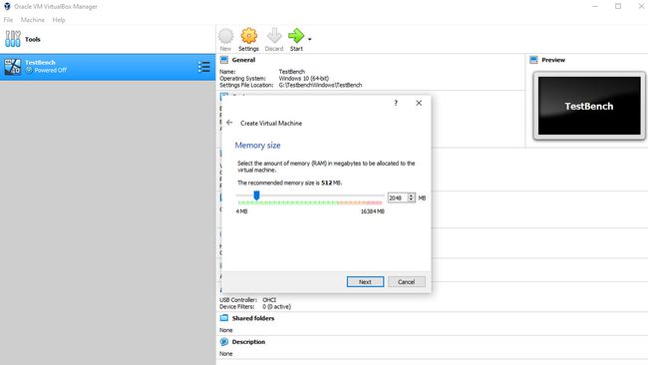Minimize the VirtualBox Manager window
This screenshot has height=365, width=648.
pyautogui.click(x=595, y=6)
